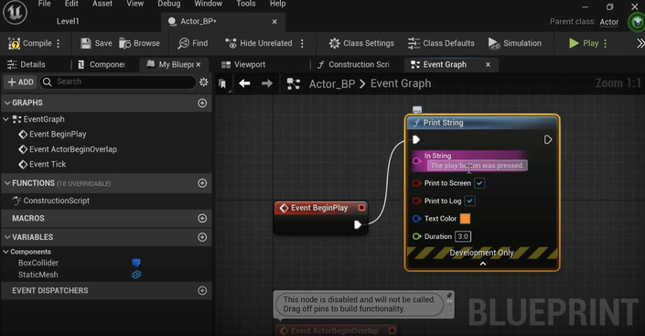Screen dimensions: 645x336
Task: Open Hide Unrelated options menu
Action: [302, 43]
